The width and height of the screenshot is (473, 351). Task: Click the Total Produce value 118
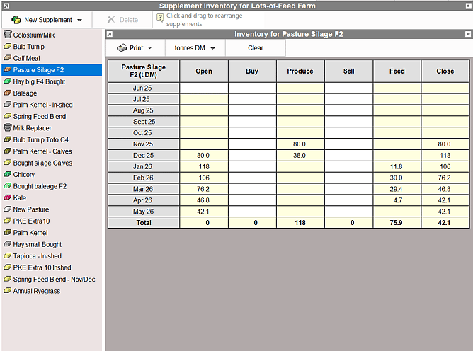coord(300,222)
